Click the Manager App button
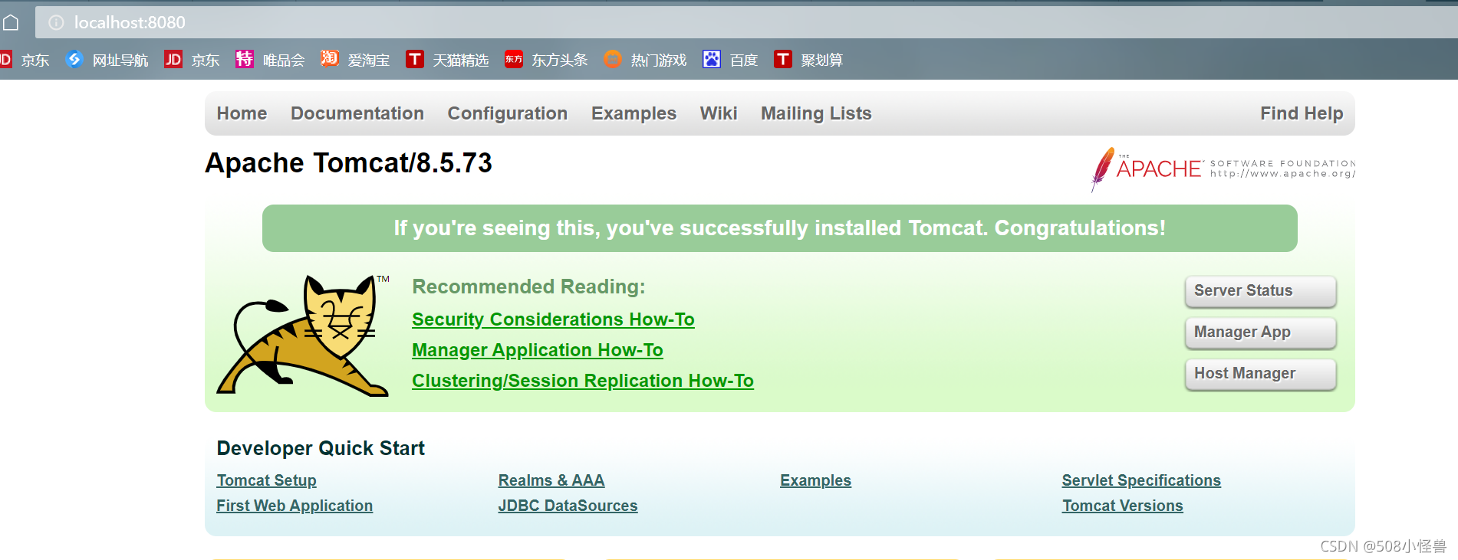1458x560 pixels. tap(1260, 332)
